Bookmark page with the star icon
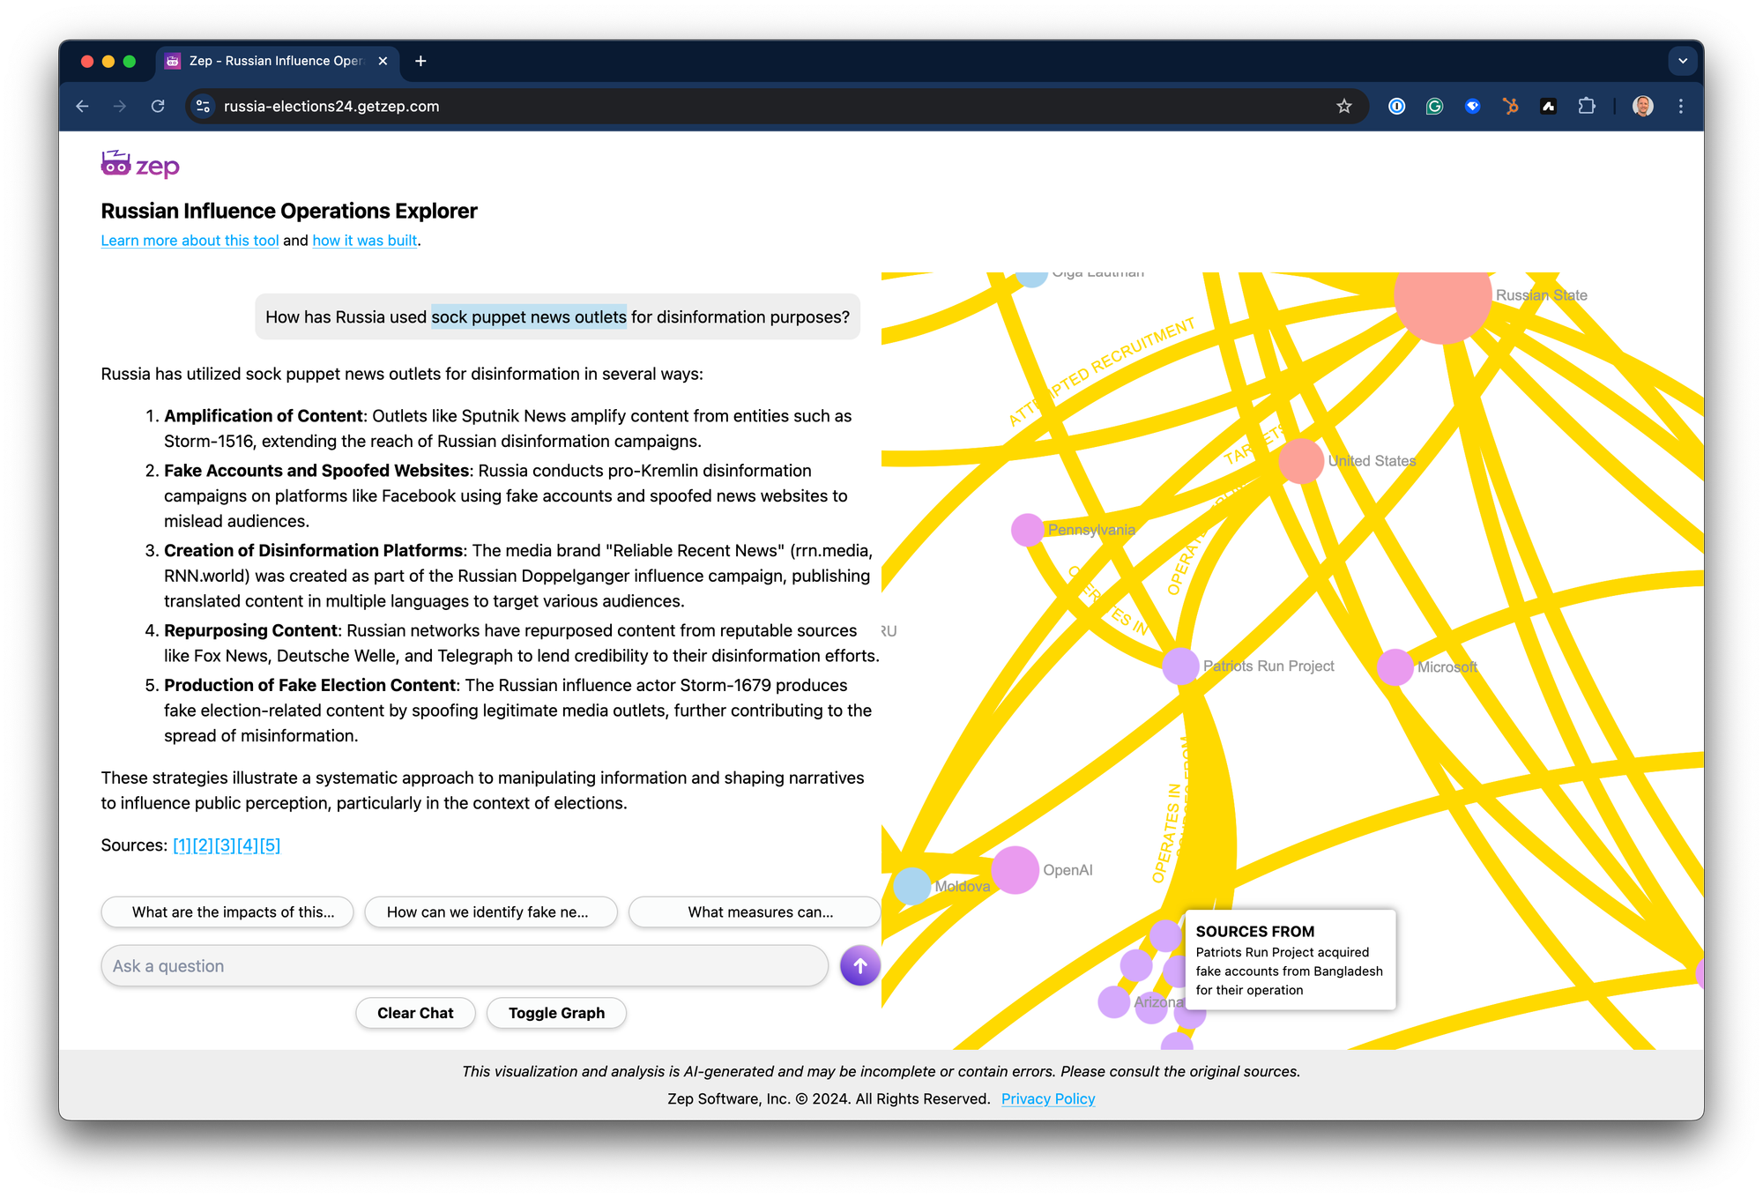This screenshot has width=1763, height=1198. tap(1343, 107)
